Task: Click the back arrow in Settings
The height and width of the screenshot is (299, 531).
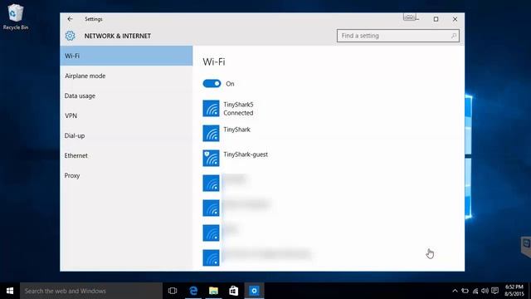Action: coord(70,19)
